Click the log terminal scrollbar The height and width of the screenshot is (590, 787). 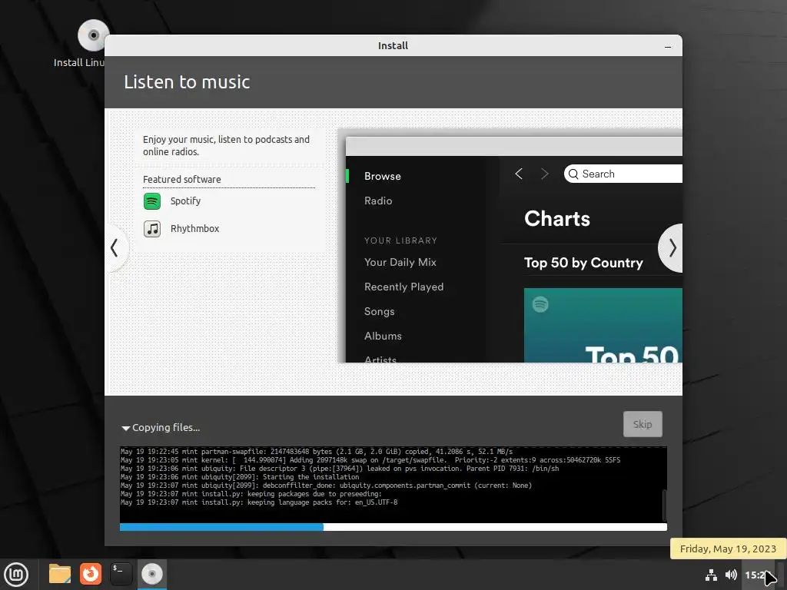click(x=664, y=505)
